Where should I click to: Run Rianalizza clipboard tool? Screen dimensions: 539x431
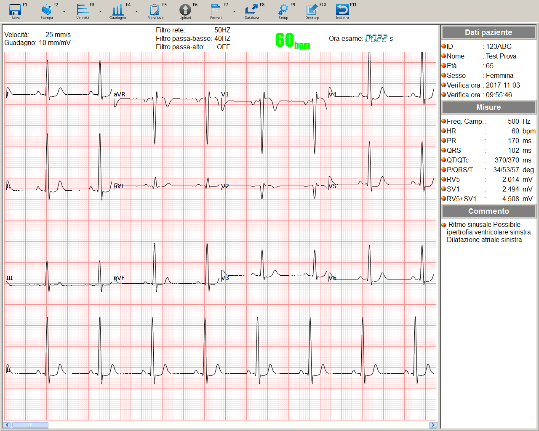(x=155, y=10)
